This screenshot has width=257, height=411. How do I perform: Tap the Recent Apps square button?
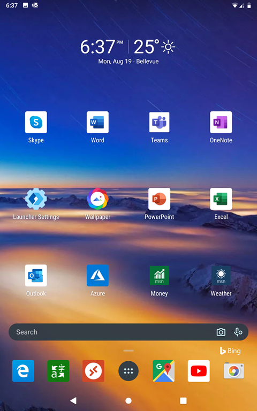tap(183, 400)
